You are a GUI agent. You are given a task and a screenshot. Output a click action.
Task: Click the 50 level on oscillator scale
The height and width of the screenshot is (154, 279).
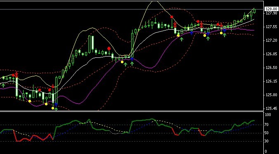[267, 133]
